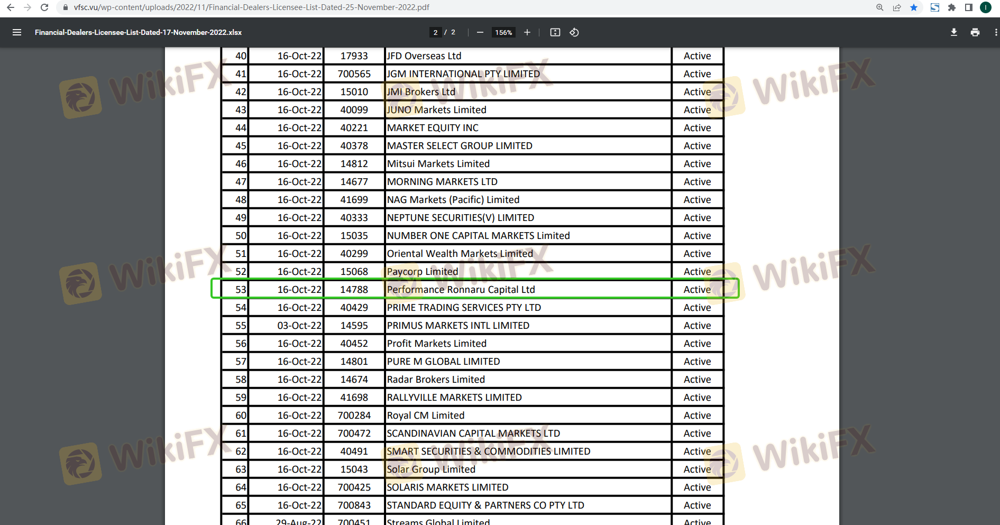Go back to the previous page
Screen dimensions: 1000x525
(x=11, y=7)
